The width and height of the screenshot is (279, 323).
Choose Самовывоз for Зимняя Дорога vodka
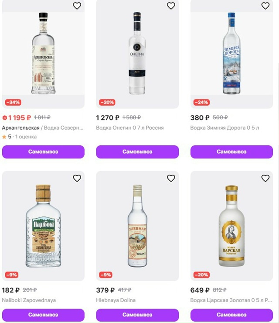pyautogui.click(x=231, y=152)
